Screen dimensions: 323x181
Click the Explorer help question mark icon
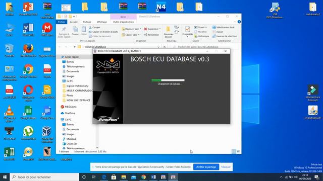[239, 22]
